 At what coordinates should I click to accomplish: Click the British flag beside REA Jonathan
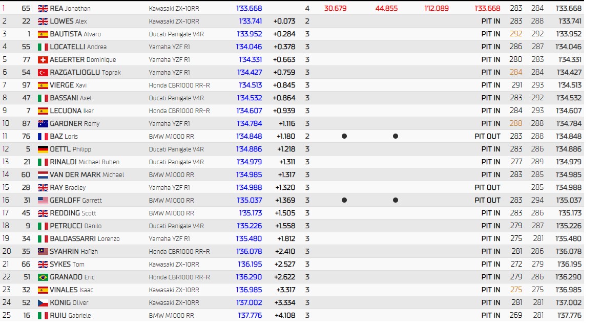click(x=43, y=8)
